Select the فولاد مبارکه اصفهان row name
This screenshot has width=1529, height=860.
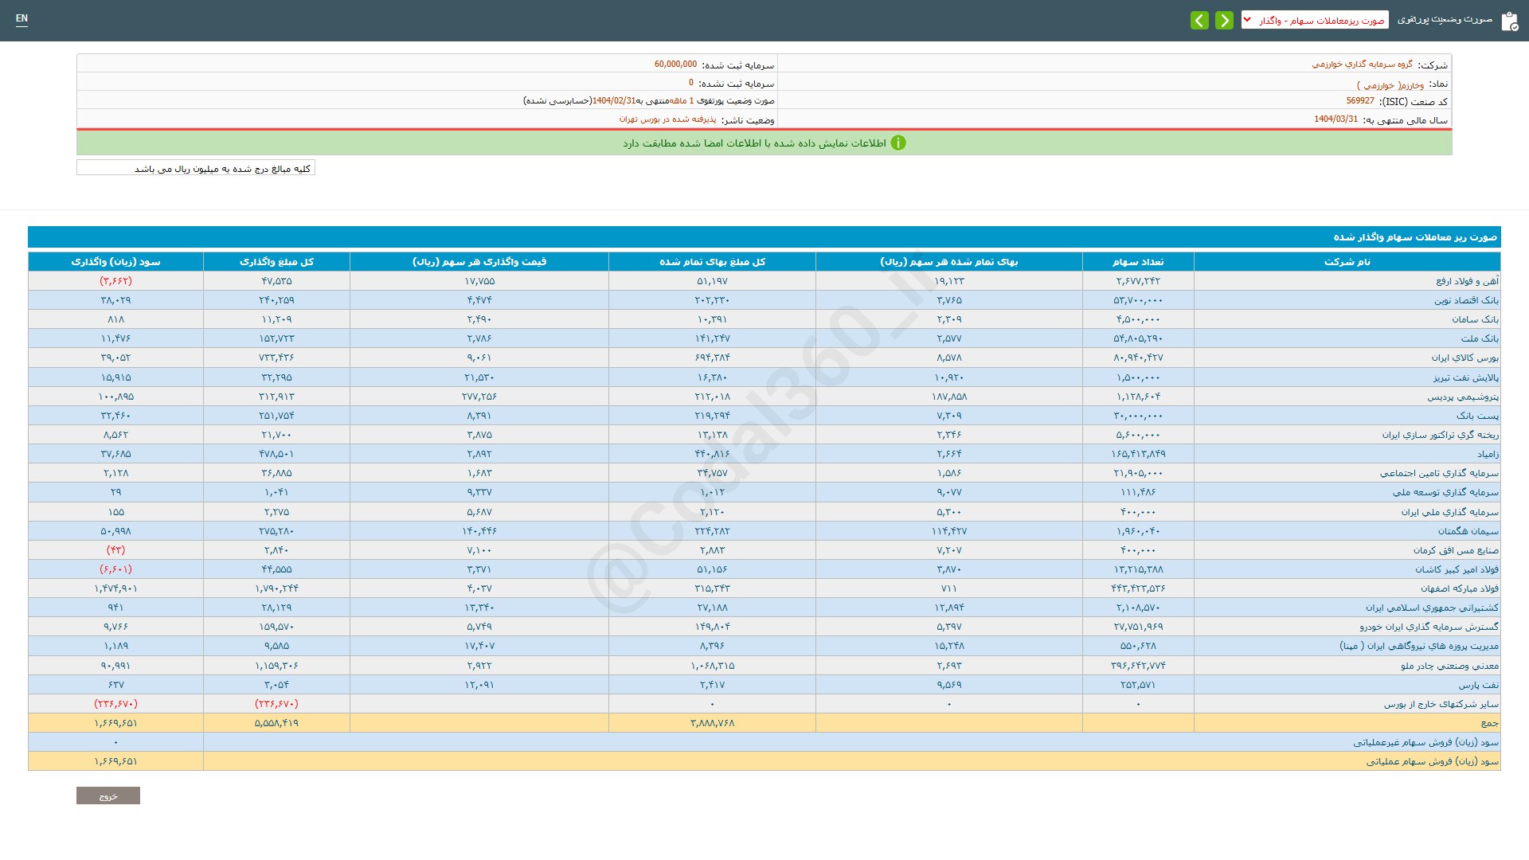click(1460, 588)
